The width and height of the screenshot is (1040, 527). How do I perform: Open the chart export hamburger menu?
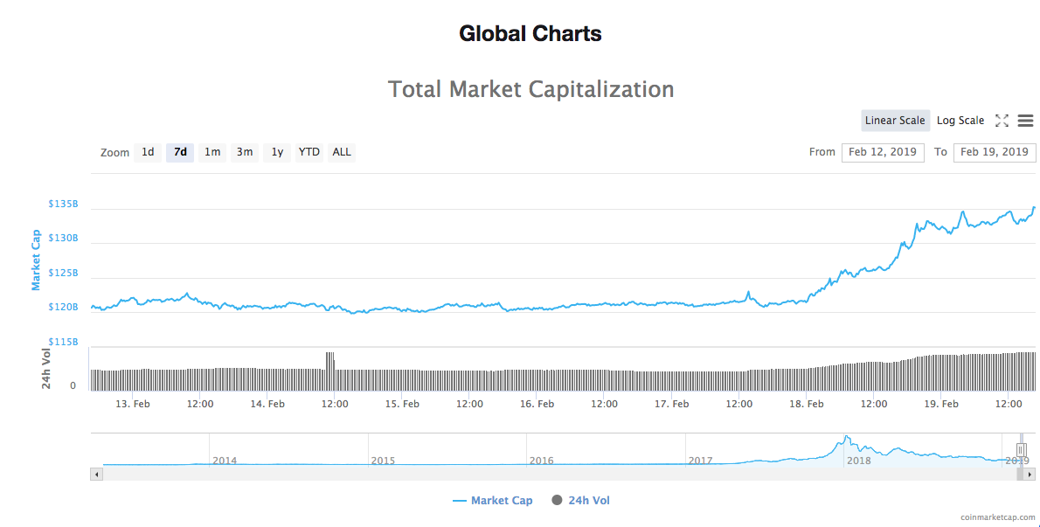(1025, 121)
